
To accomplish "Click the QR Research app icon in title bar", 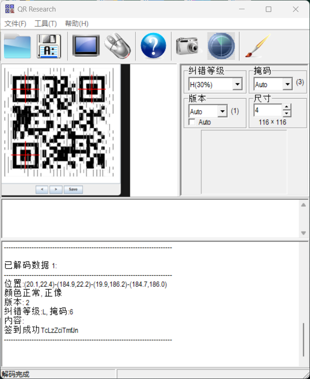I will [10, 9].
